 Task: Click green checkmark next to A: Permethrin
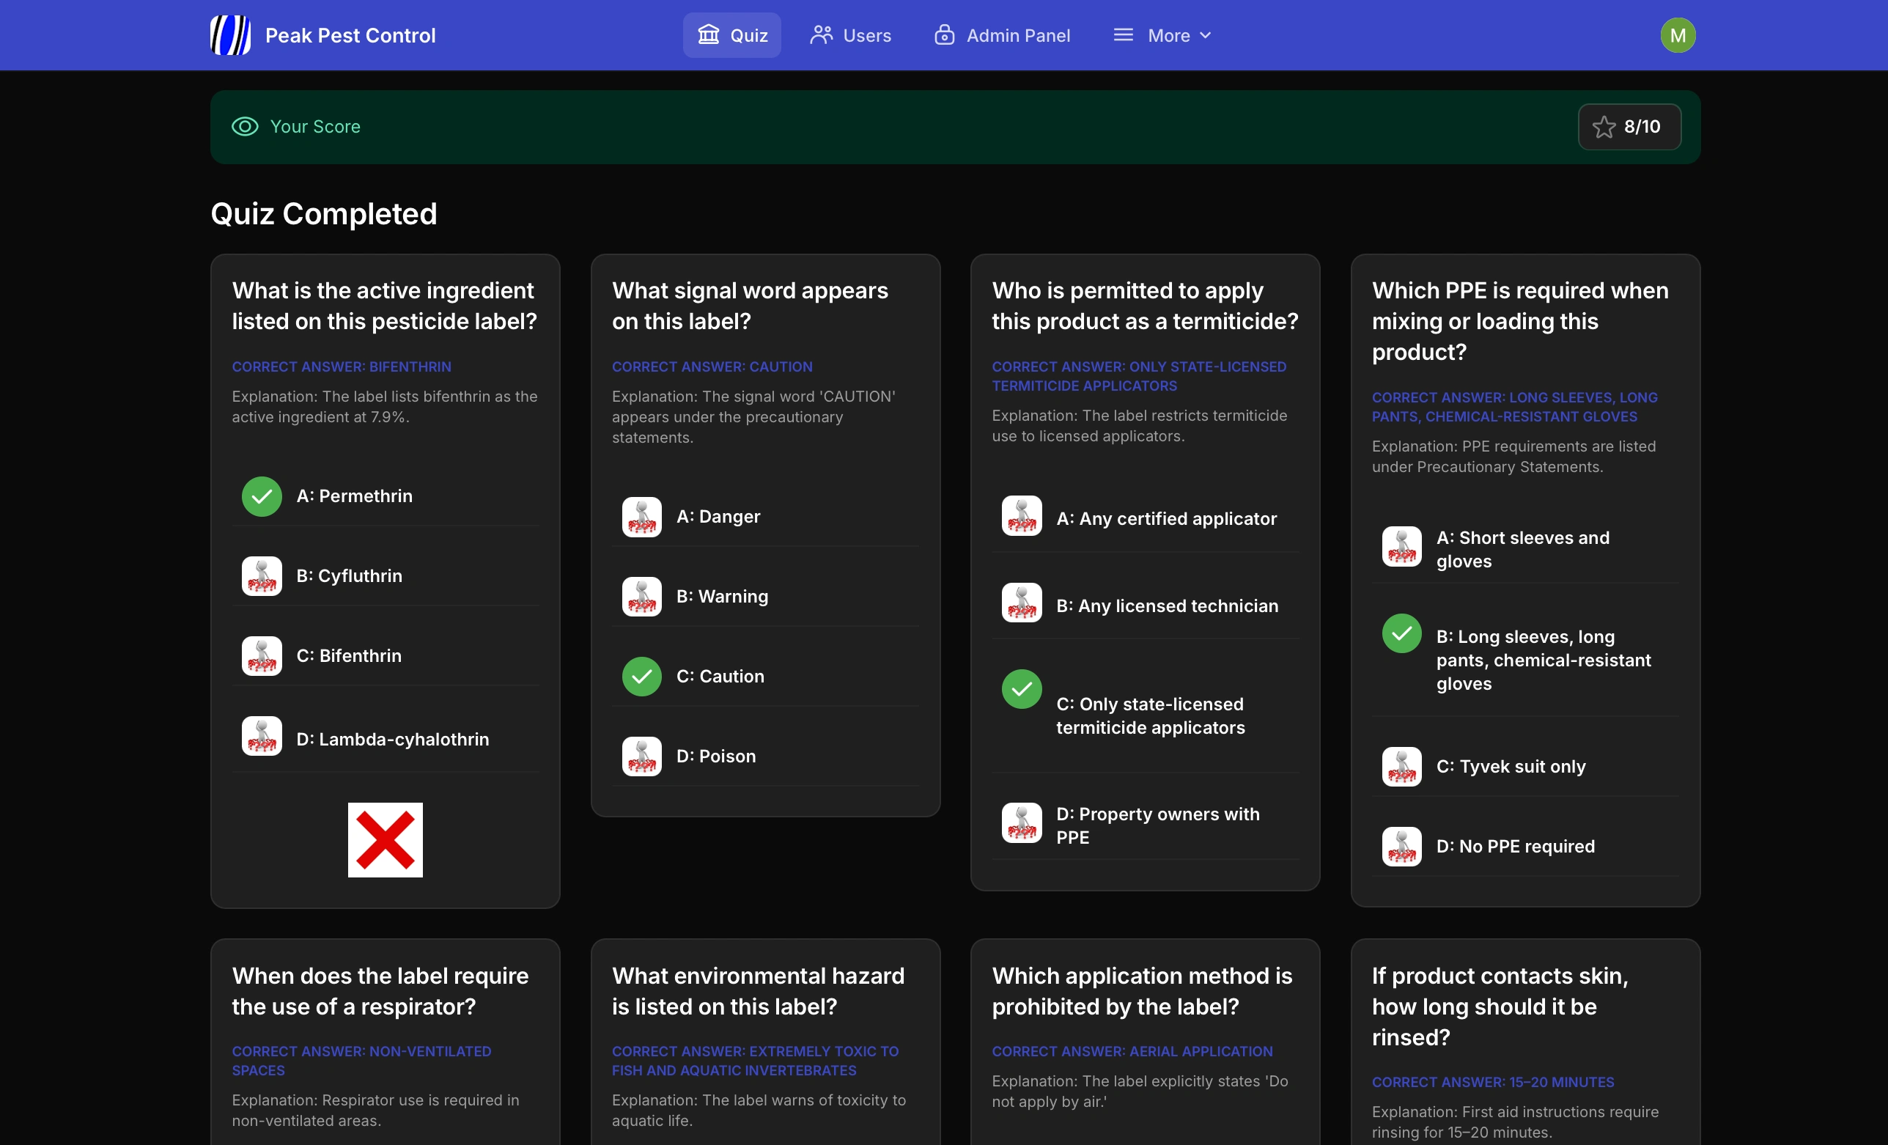[x=261, y=496]
